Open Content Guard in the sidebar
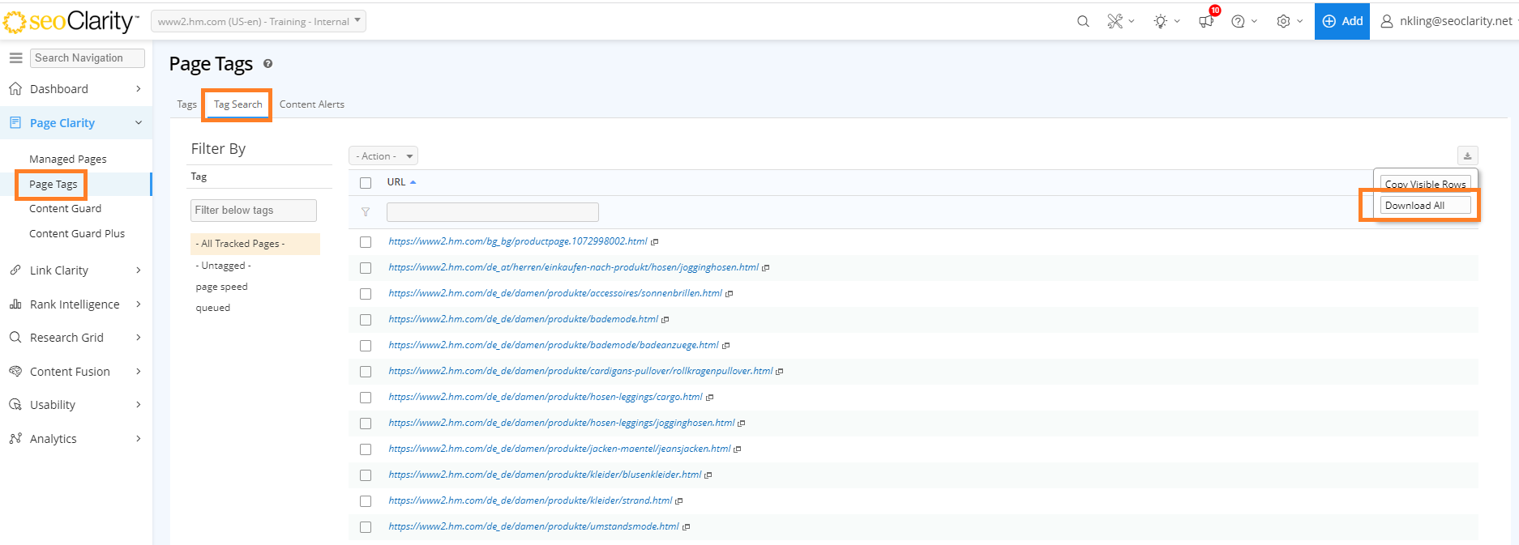Viewport: 1519px width, 545px height. pyautogui.click(x=66, y=209)
